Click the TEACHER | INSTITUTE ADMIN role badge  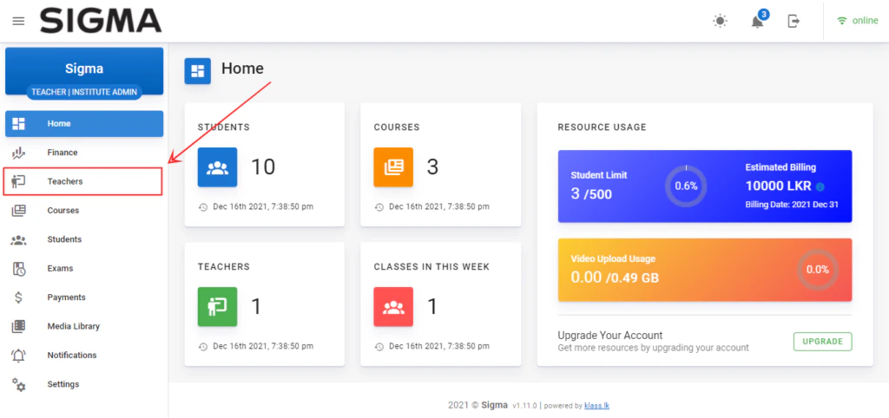click(x=84, y=92)
